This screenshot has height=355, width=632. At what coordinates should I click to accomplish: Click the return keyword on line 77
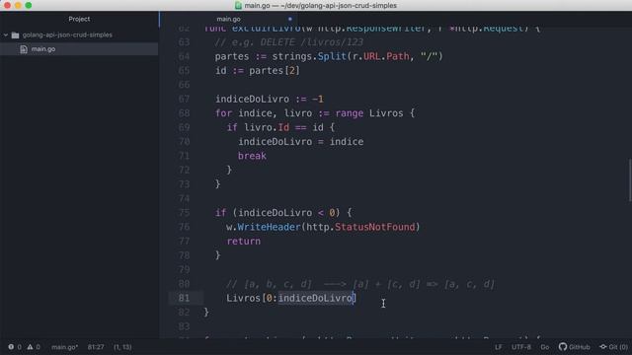[244, 241]
